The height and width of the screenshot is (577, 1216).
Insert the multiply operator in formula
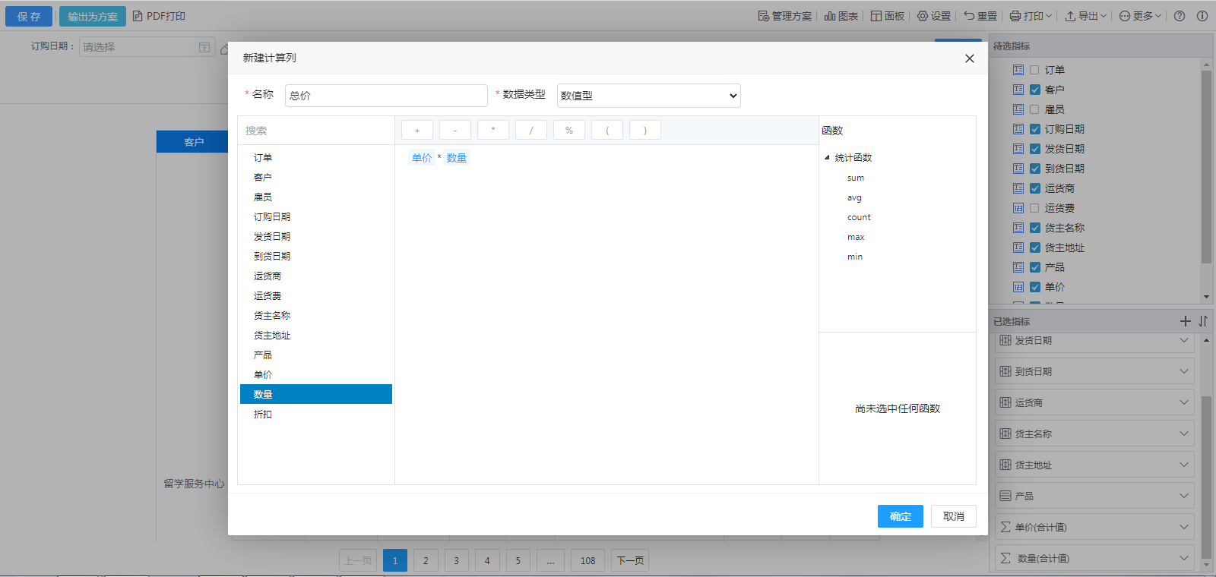click(492, 131)
